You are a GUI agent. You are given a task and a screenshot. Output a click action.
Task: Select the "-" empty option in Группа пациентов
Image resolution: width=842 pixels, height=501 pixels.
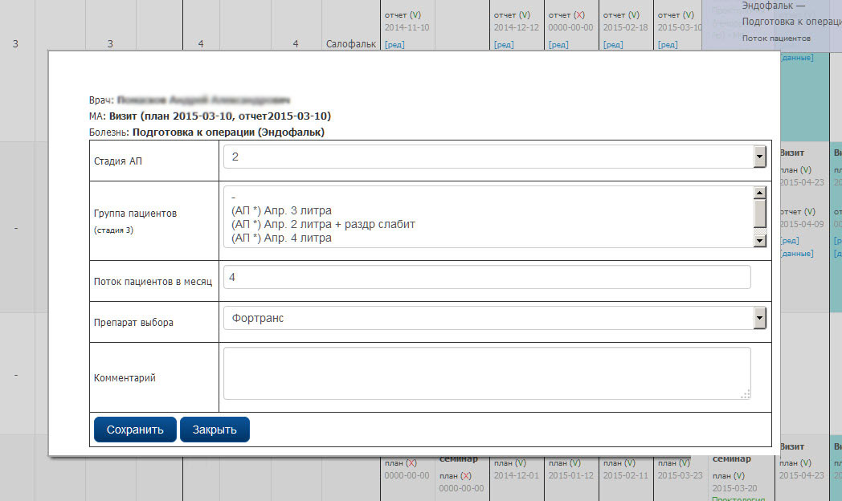point(233,198)
